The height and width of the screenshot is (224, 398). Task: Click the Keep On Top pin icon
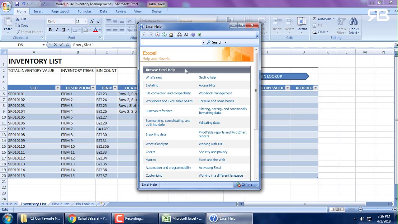[200, 35]
